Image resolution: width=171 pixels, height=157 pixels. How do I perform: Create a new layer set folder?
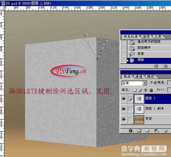(x=147, y=130)
